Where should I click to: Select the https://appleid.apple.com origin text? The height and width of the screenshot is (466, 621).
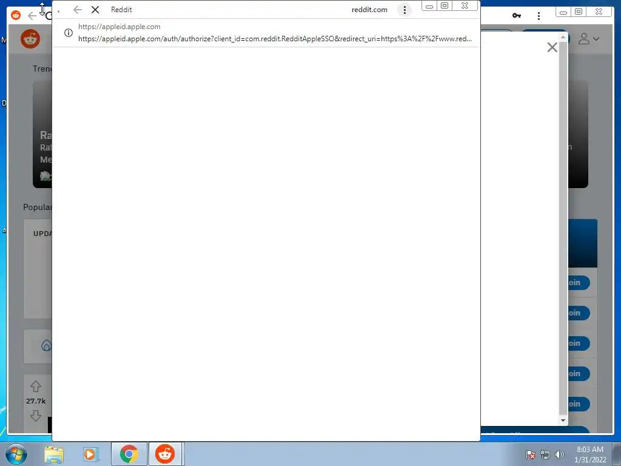tap(119, 27)
